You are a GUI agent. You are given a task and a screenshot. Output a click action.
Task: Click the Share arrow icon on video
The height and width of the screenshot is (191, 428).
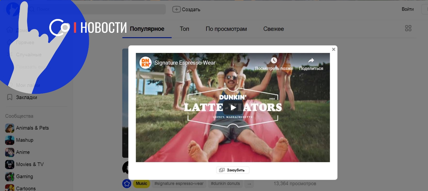point(311,60)
